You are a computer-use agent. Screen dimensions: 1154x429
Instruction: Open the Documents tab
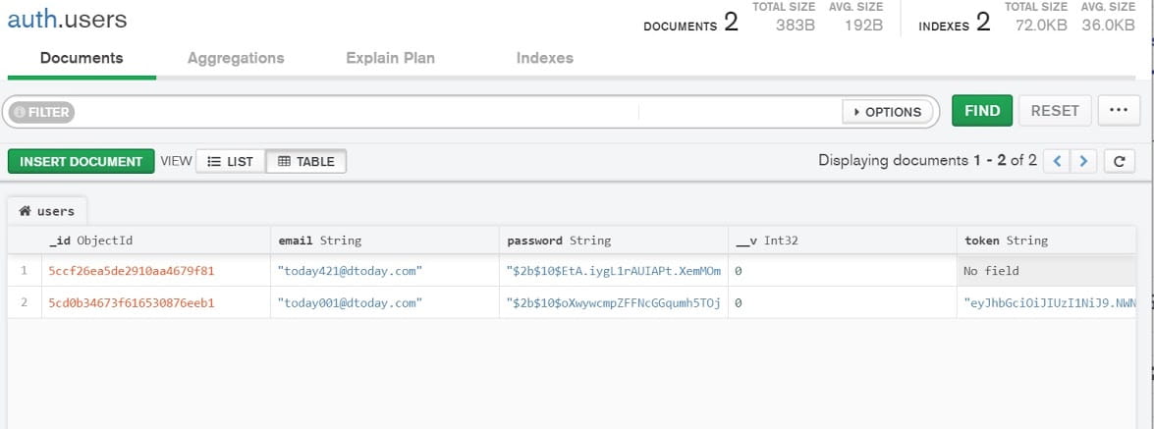(82, 58)
